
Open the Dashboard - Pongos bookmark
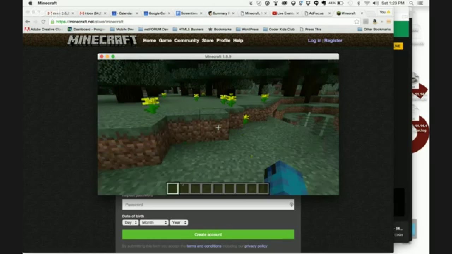click(x=87, y=29)
